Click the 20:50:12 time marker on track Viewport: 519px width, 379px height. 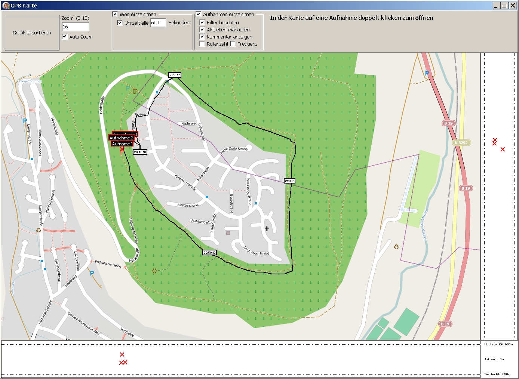point(209,253)
